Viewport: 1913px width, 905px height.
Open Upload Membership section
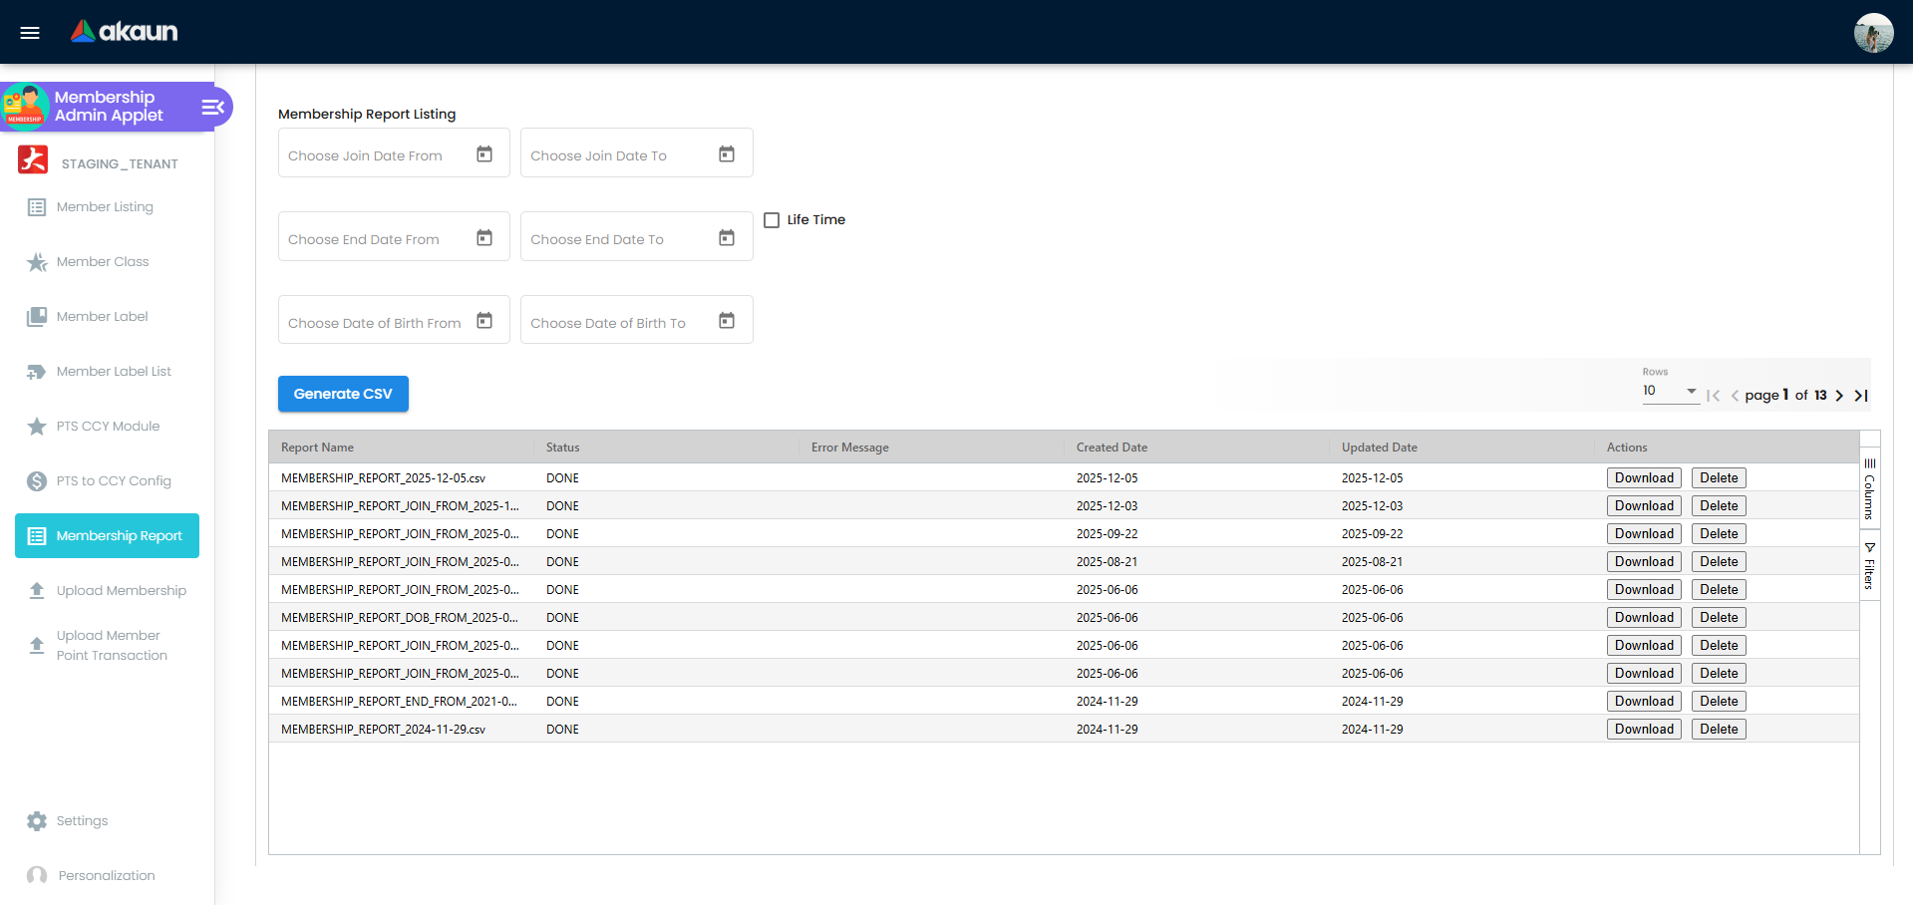pos(122,590)
